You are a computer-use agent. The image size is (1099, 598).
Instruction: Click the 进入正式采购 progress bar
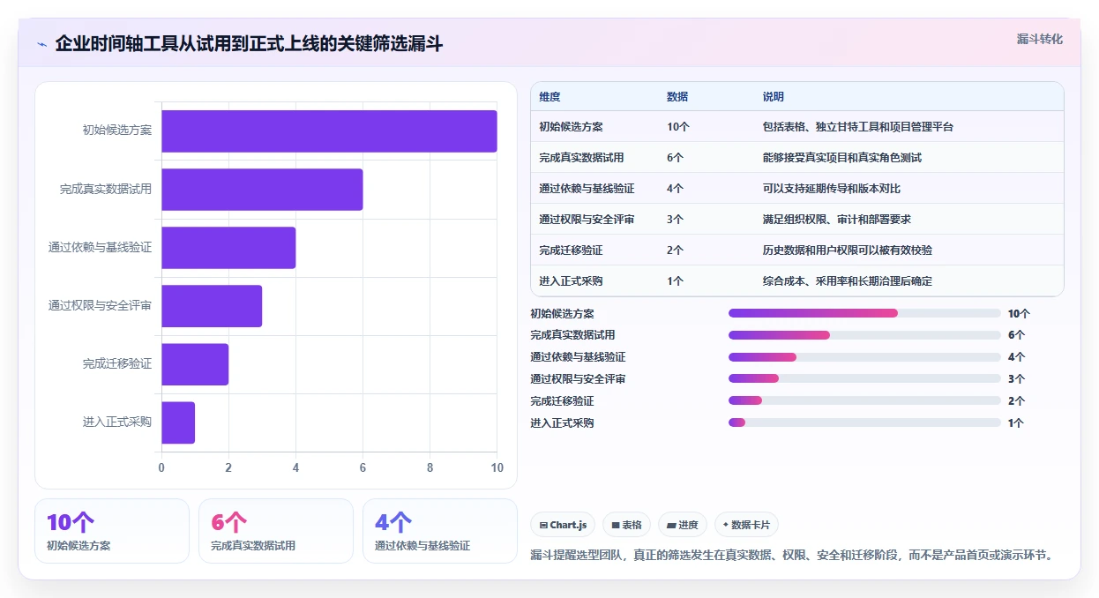(864, 422)
